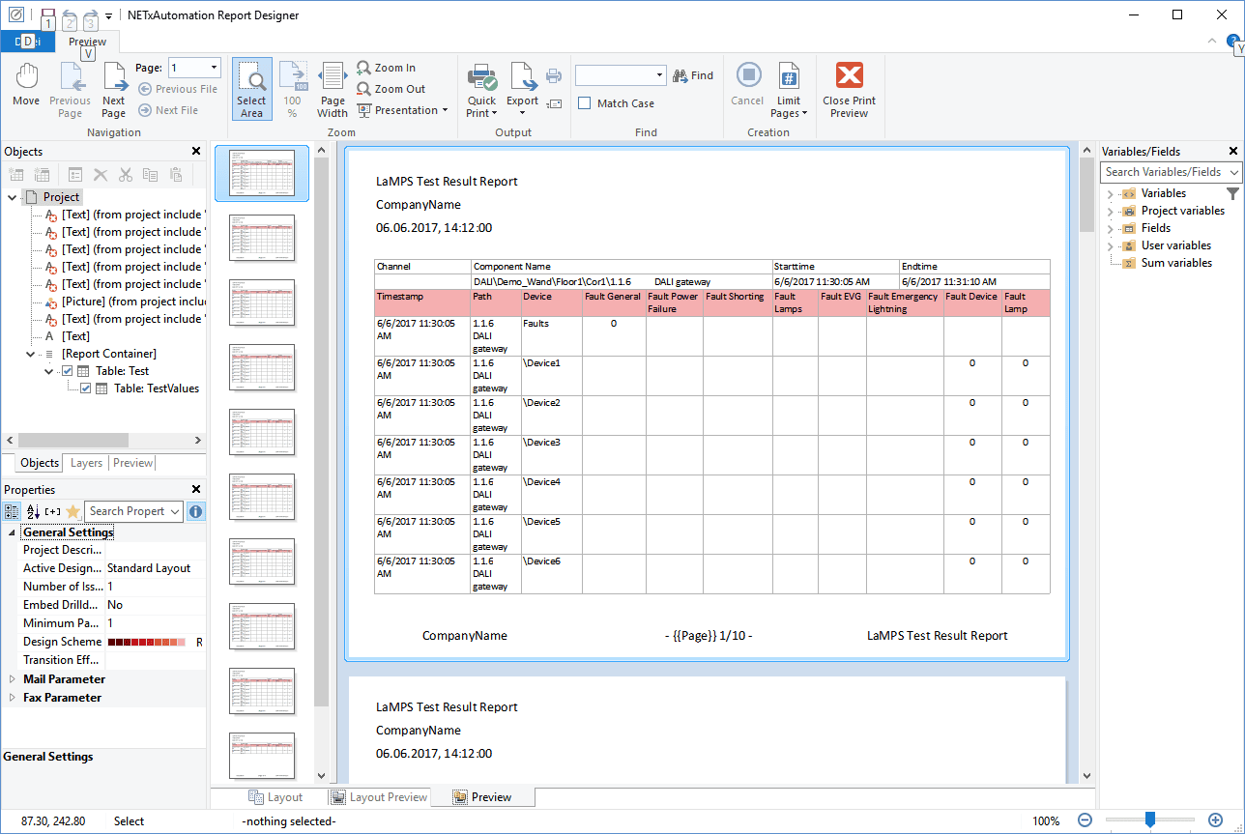Image resolution: width=1245 pixels, height=834 pixels.
Task: Fit preview to Page Width
Action: 333,90
